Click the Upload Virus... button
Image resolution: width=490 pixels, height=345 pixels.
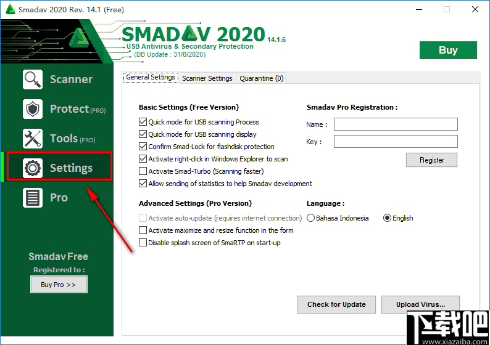click(420, 304)
